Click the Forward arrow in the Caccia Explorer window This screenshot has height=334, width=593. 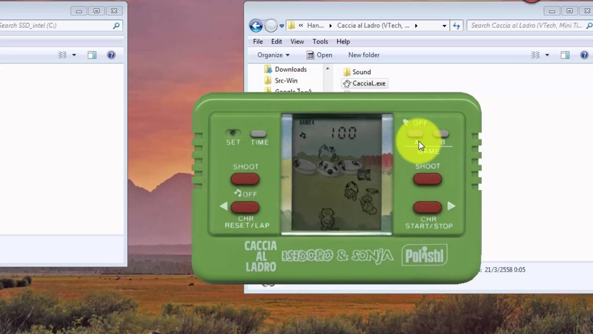[x=271, y=26]
